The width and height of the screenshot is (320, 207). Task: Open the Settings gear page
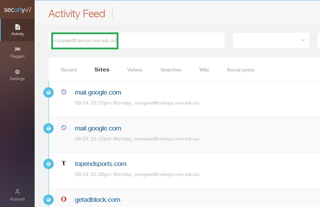[x=17, y=75]
